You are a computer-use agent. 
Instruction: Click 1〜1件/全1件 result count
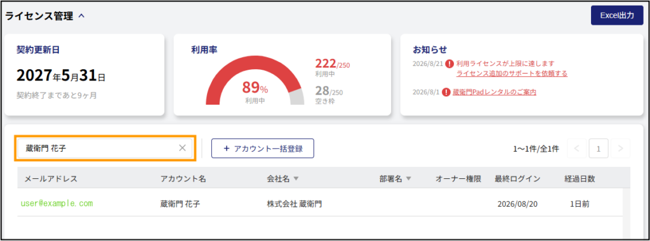point(536,148)
